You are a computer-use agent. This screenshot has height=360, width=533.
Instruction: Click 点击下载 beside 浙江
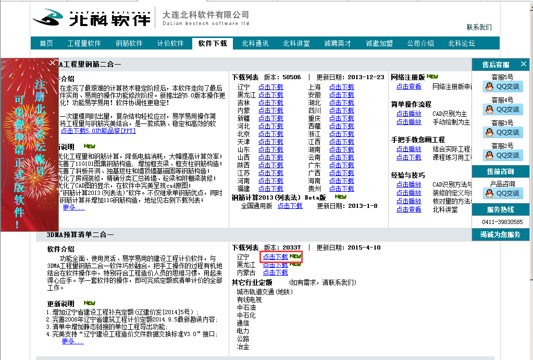342,134
